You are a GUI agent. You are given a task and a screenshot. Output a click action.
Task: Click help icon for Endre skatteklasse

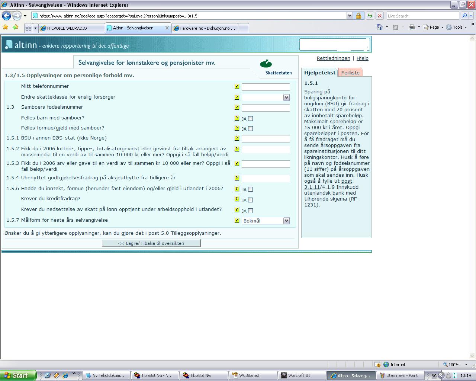(x=237, y=97)
